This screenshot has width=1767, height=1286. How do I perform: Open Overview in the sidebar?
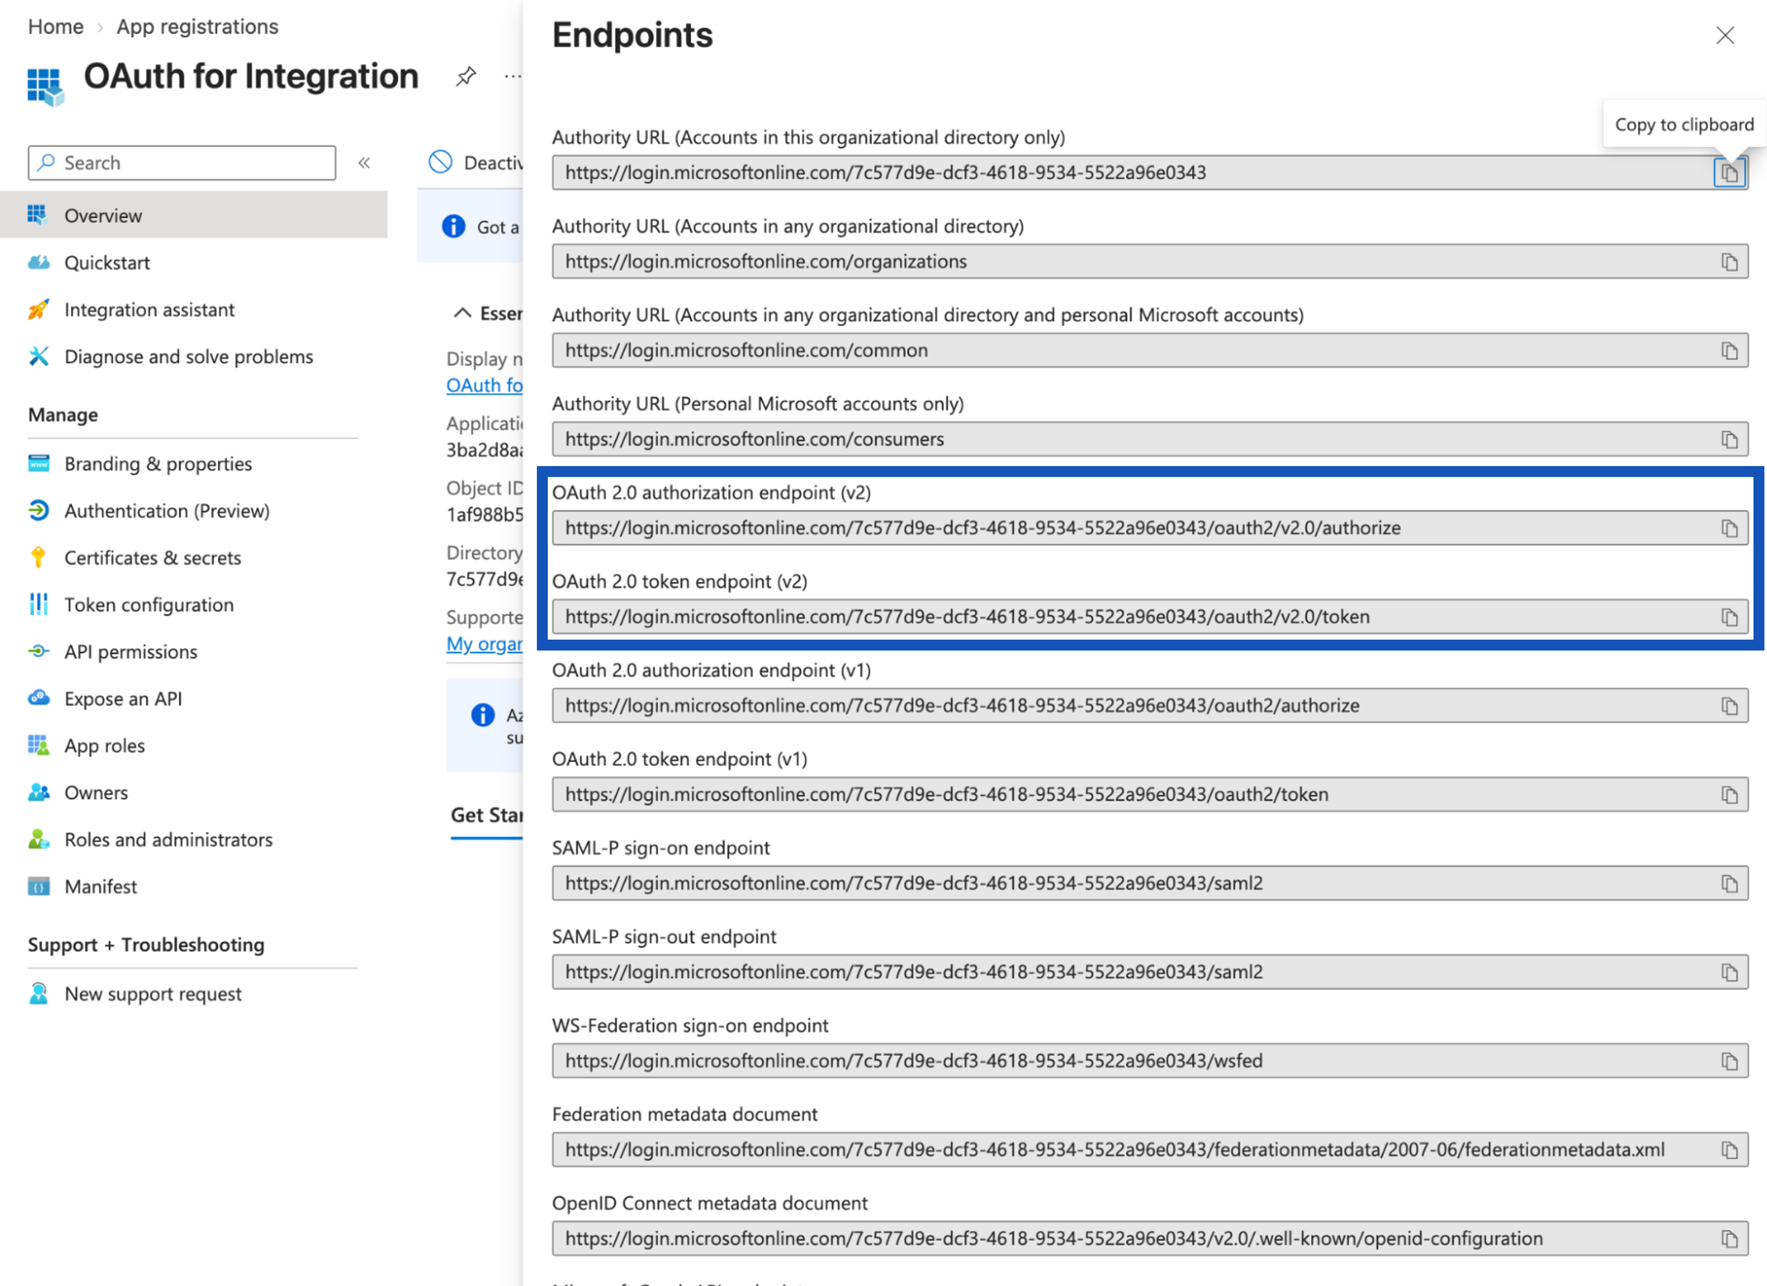(x=193, y=215)
